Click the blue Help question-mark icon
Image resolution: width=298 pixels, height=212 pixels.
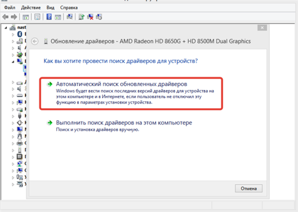tap(49, 17)
